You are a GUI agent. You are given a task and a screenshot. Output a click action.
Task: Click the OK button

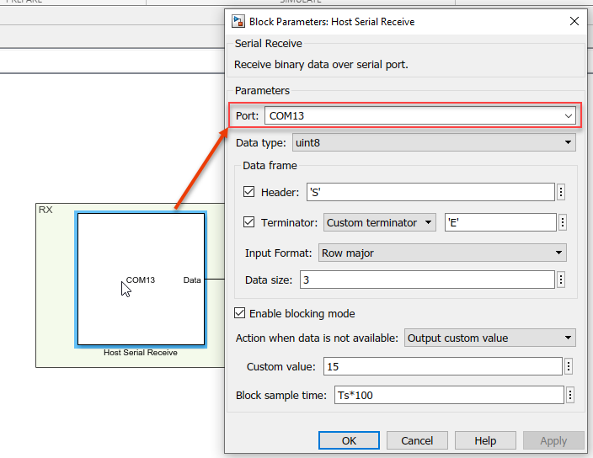coord(349,440)
